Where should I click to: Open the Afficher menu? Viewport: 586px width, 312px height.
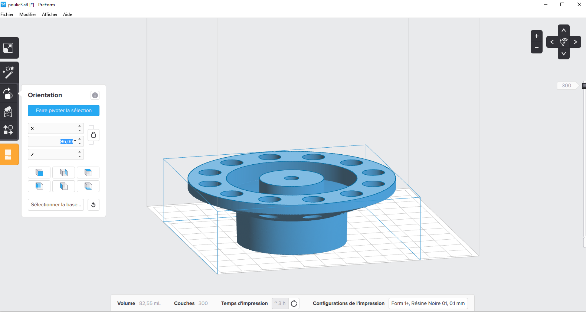click(x=50, y=14)
